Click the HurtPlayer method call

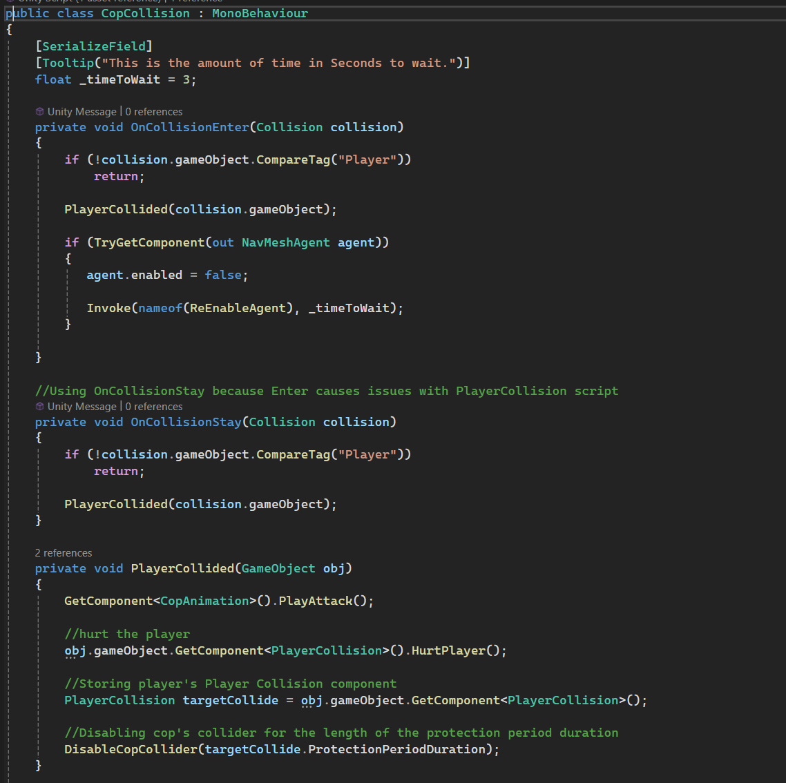click(x=448, y=650)
